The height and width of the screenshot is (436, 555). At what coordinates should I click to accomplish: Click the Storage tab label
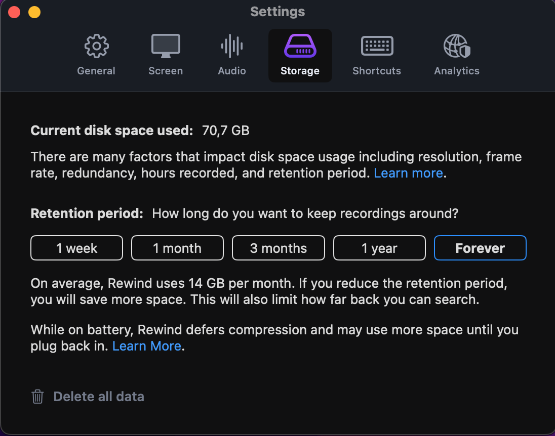tap(300, 71)
